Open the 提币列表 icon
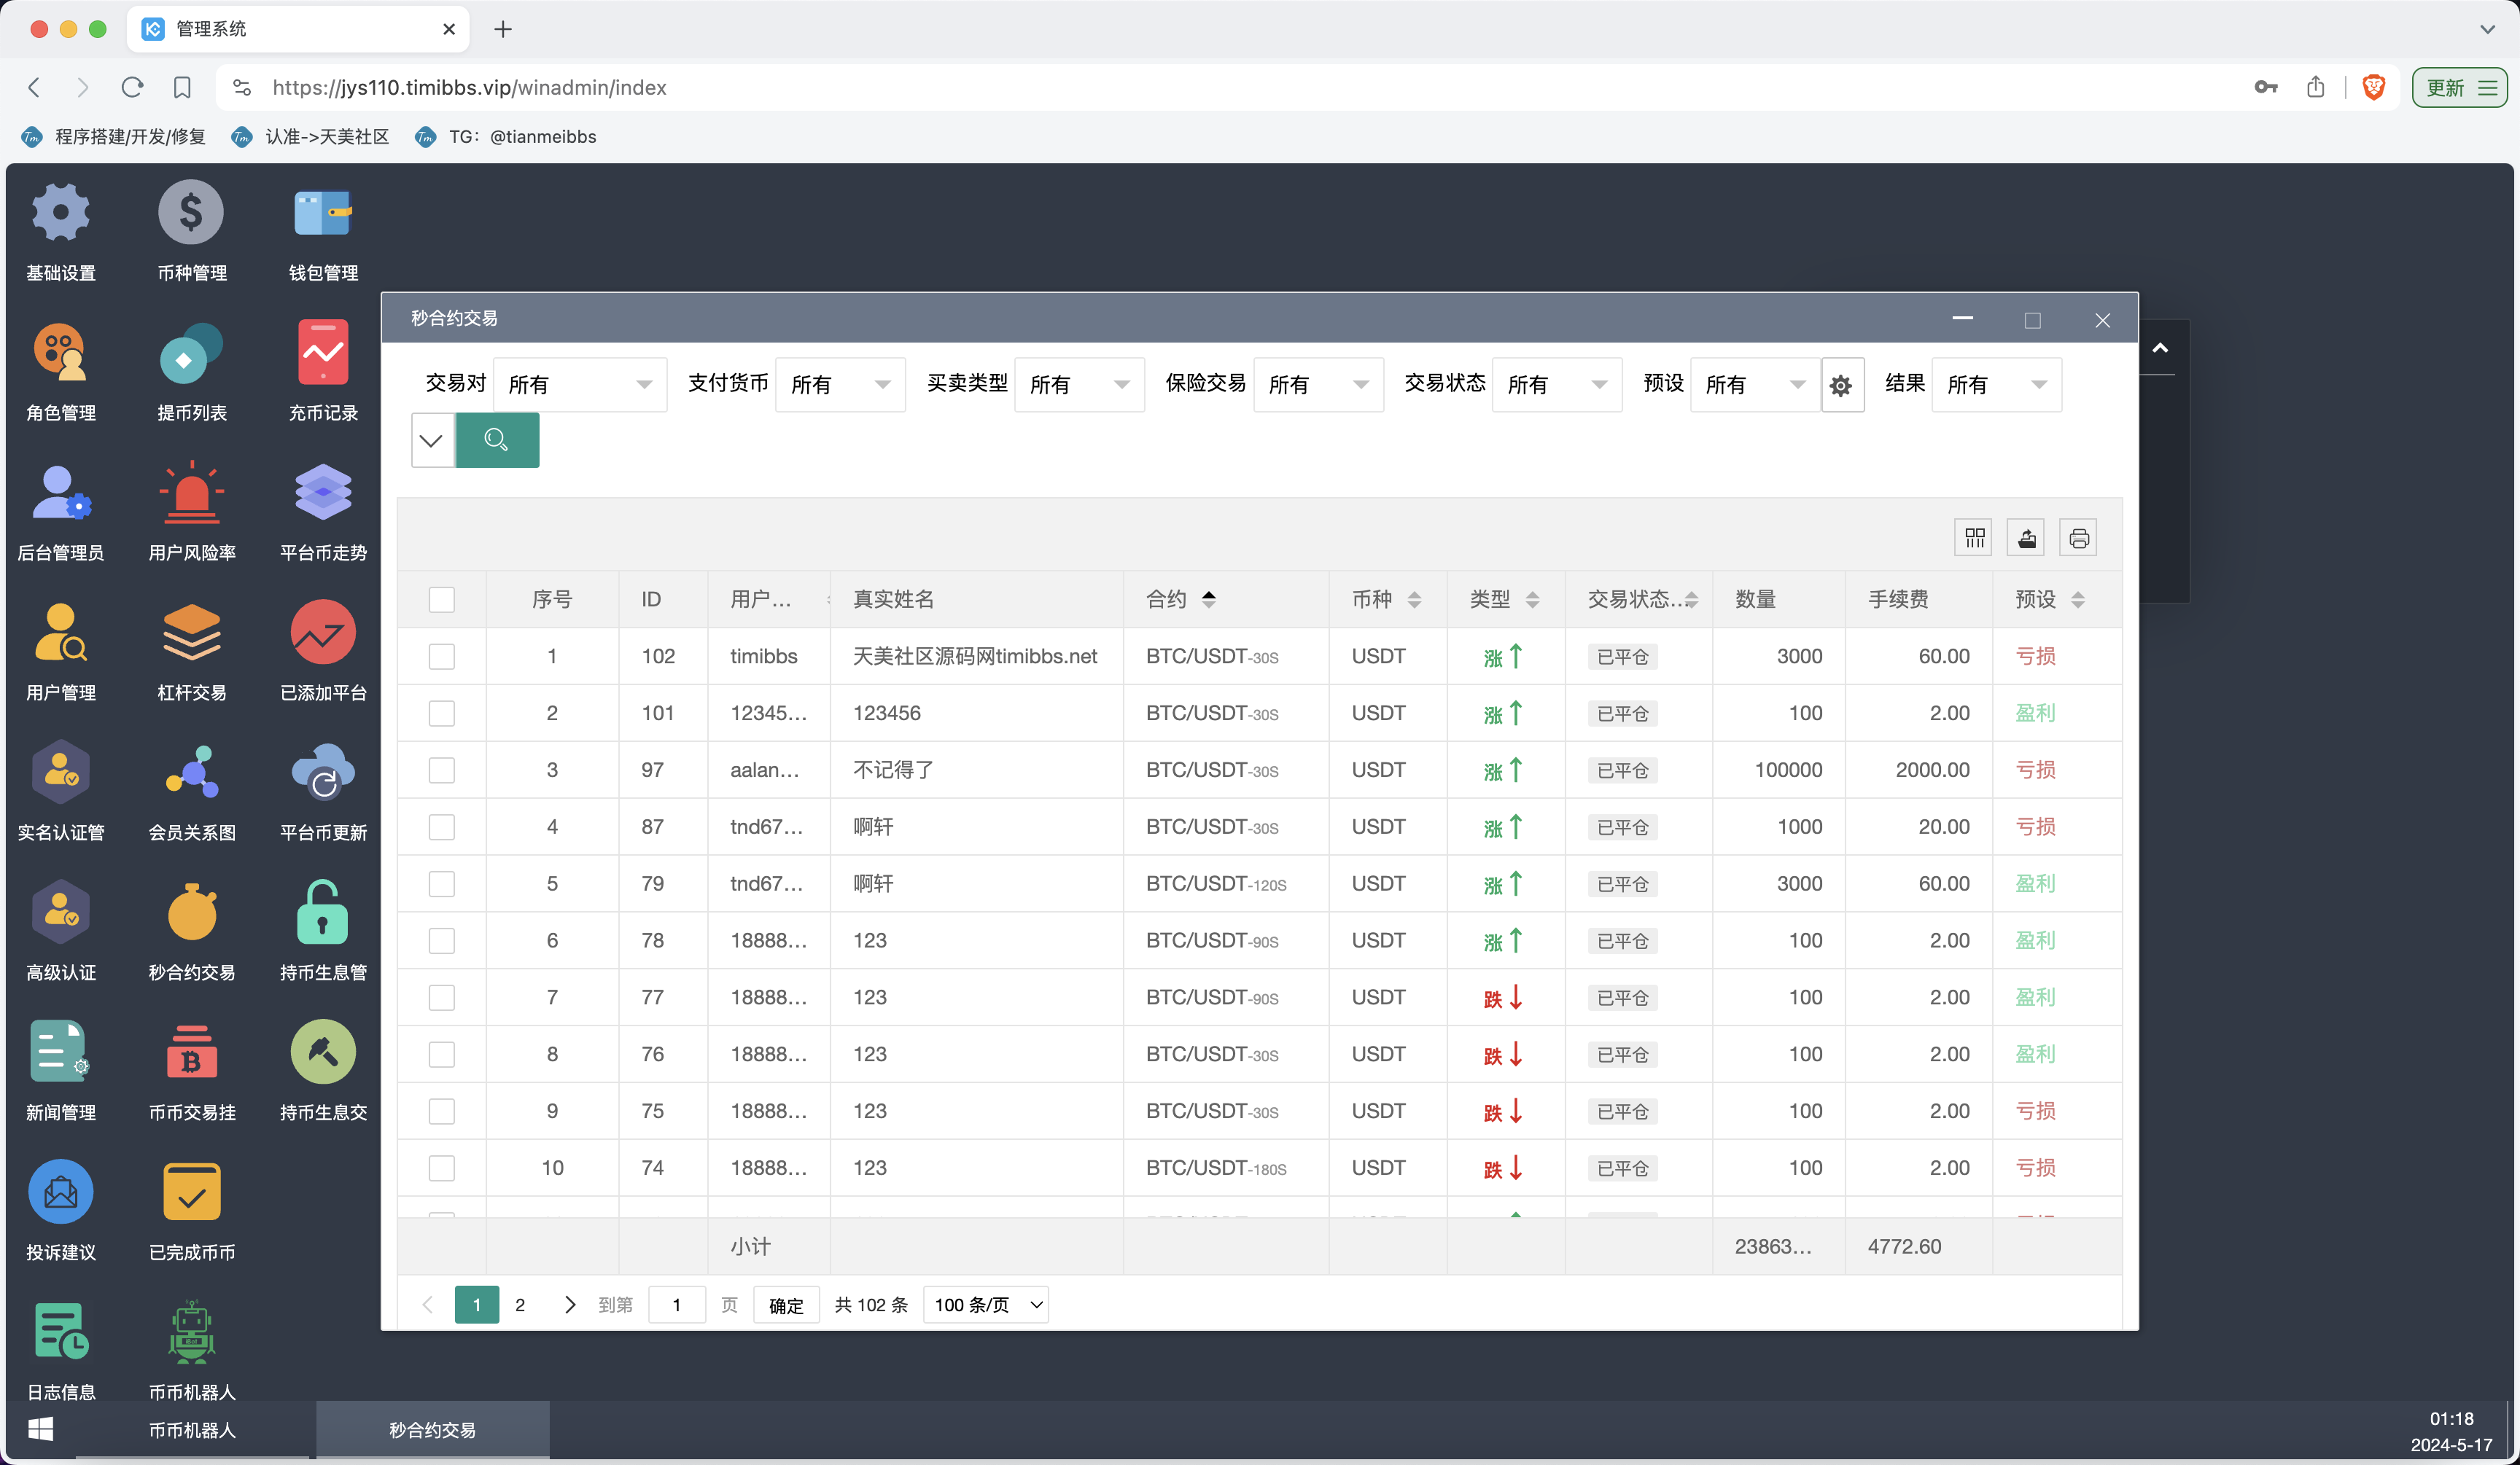Viewport: 2520px width, 1465px height. (191, 352)
